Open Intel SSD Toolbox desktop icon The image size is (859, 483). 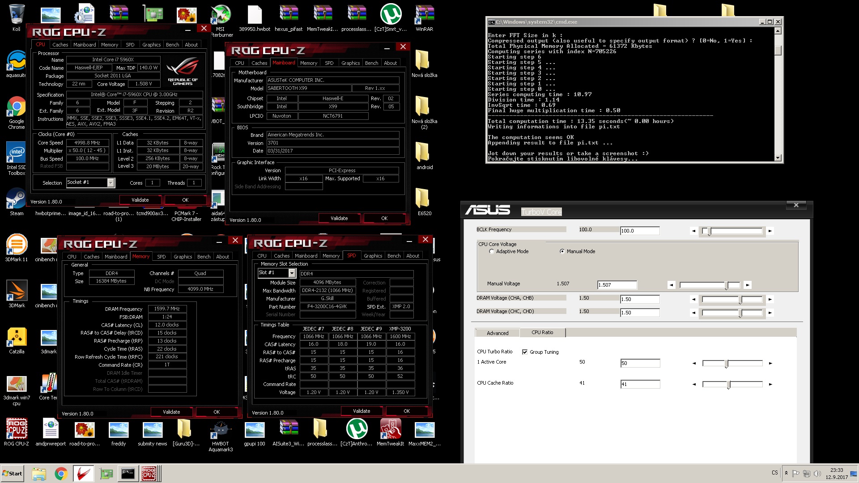coord(17,159)
